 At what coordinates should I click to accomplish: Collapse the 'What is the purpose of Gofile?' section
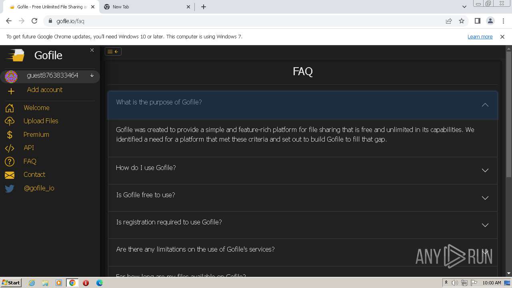pyautogui.click(x=302, y=105)
